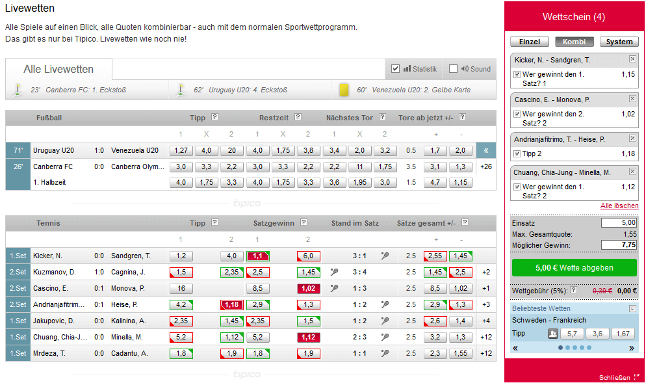This screenshot has width=646, height=385.
Task: Click the Alle löschen link
Action: point(619,206)
